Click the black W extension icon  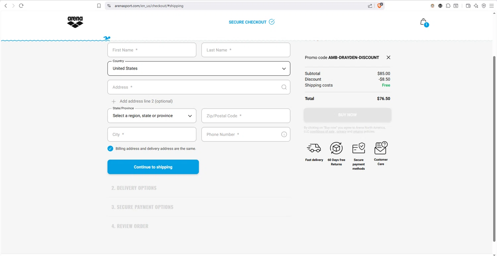(440, 6)
